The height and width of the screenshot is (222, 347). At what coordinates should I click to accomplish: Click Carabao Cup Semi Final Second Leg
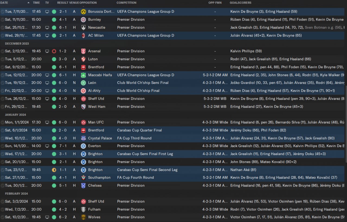coord(147,170)
